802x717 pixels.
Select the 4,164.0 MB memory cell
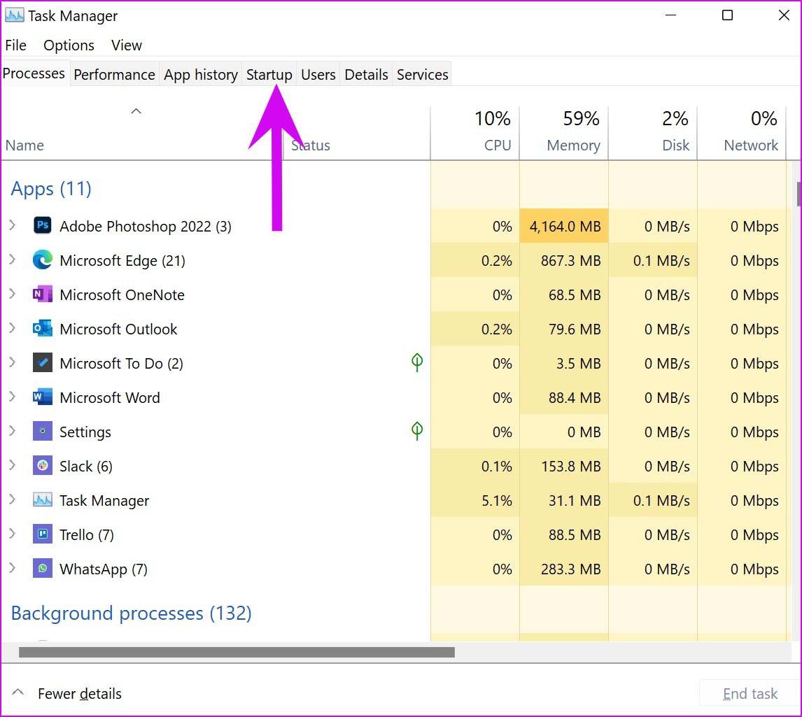click(x=564, y=225)
